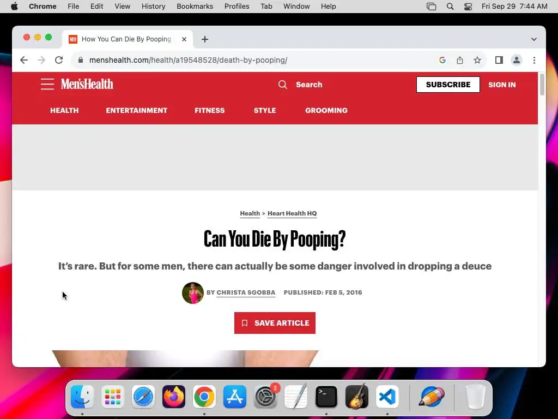Open the Apple menu
Image resolution: width=558 pixels, height=419 pixels.
[x=14, y=7]
